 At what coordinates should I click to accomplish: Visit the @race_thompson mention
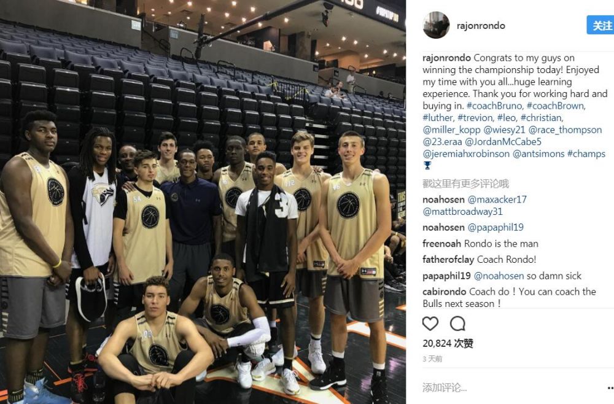(565, 130)
